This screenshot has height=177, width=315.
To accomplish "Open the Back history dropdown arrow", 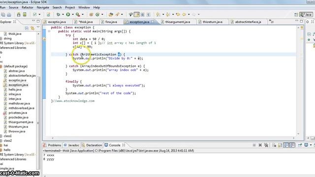I will [189, 14].
